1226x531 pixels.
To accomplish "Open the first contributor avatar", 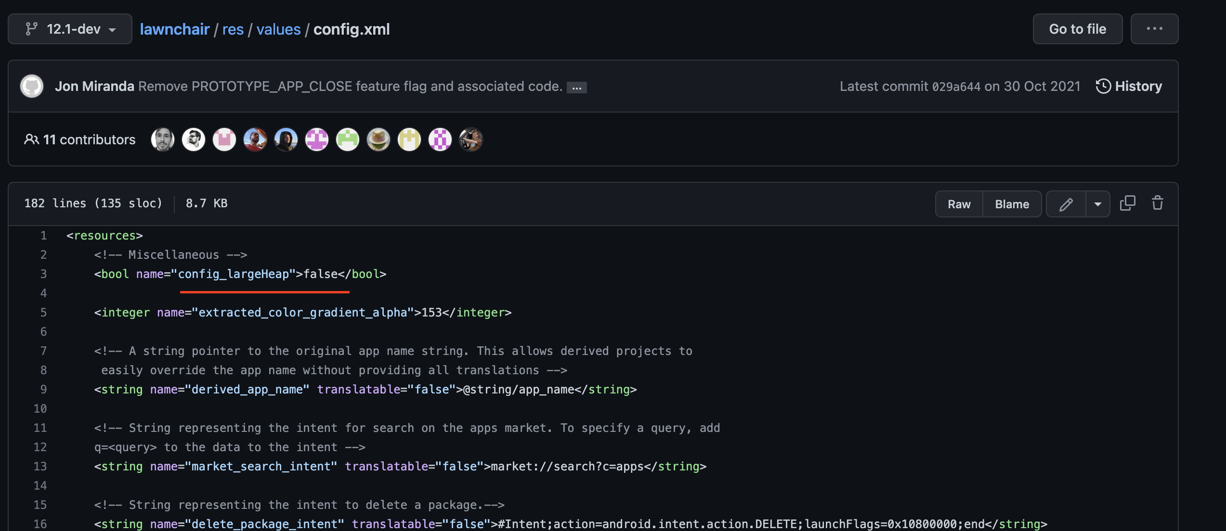I will pos(163,140).
